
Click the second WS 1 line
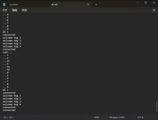(6, 90)
